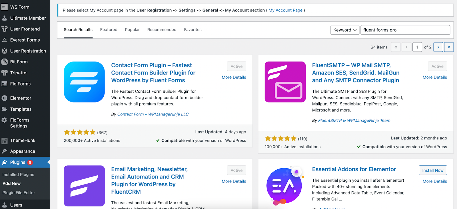Click the Fluent Forms plugin logo
Screen dimensions: 457x209
[x=84, y=82]
